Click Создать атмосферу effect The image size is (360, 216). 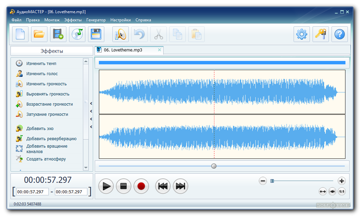pos(46,159)
